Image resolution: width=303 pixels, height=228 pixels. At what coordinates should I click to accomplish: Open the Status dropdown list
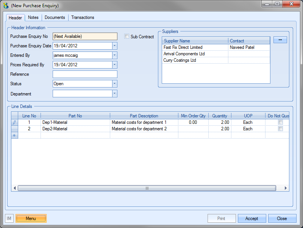[x=114, y=84]
